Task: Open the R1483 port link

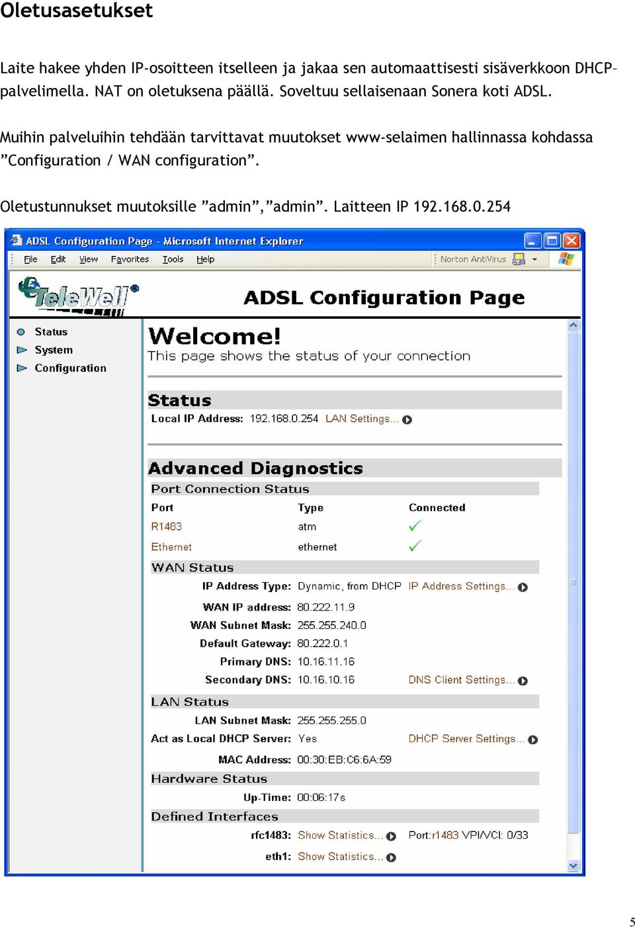Action: point(166,527)
